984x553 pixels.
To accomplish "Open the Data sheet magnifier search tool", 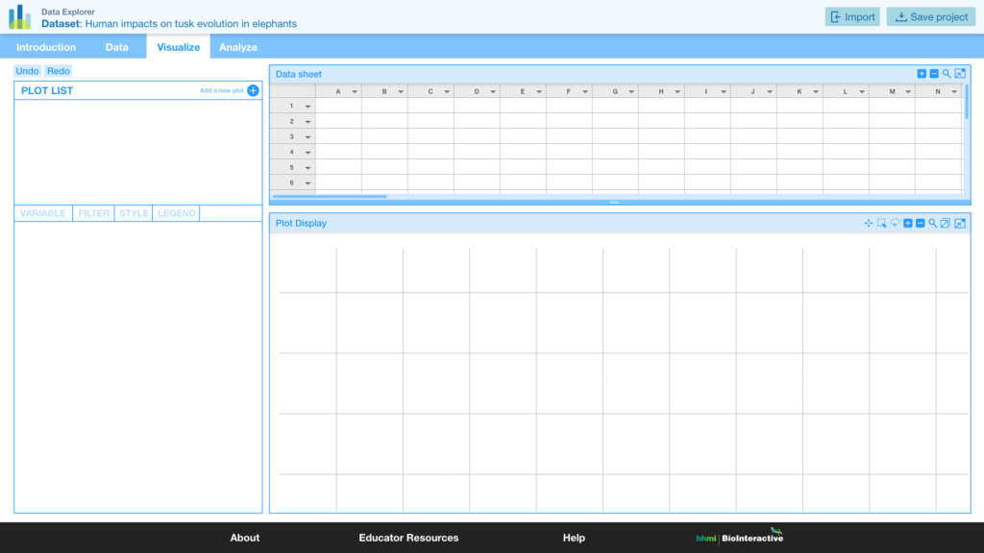I will coord(947,73).
